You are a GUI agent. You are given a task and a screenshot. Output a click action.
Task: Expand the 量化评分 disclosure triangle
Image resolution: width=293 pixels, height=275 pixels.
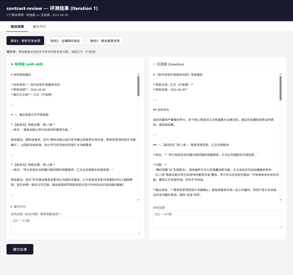coord(12,207)
